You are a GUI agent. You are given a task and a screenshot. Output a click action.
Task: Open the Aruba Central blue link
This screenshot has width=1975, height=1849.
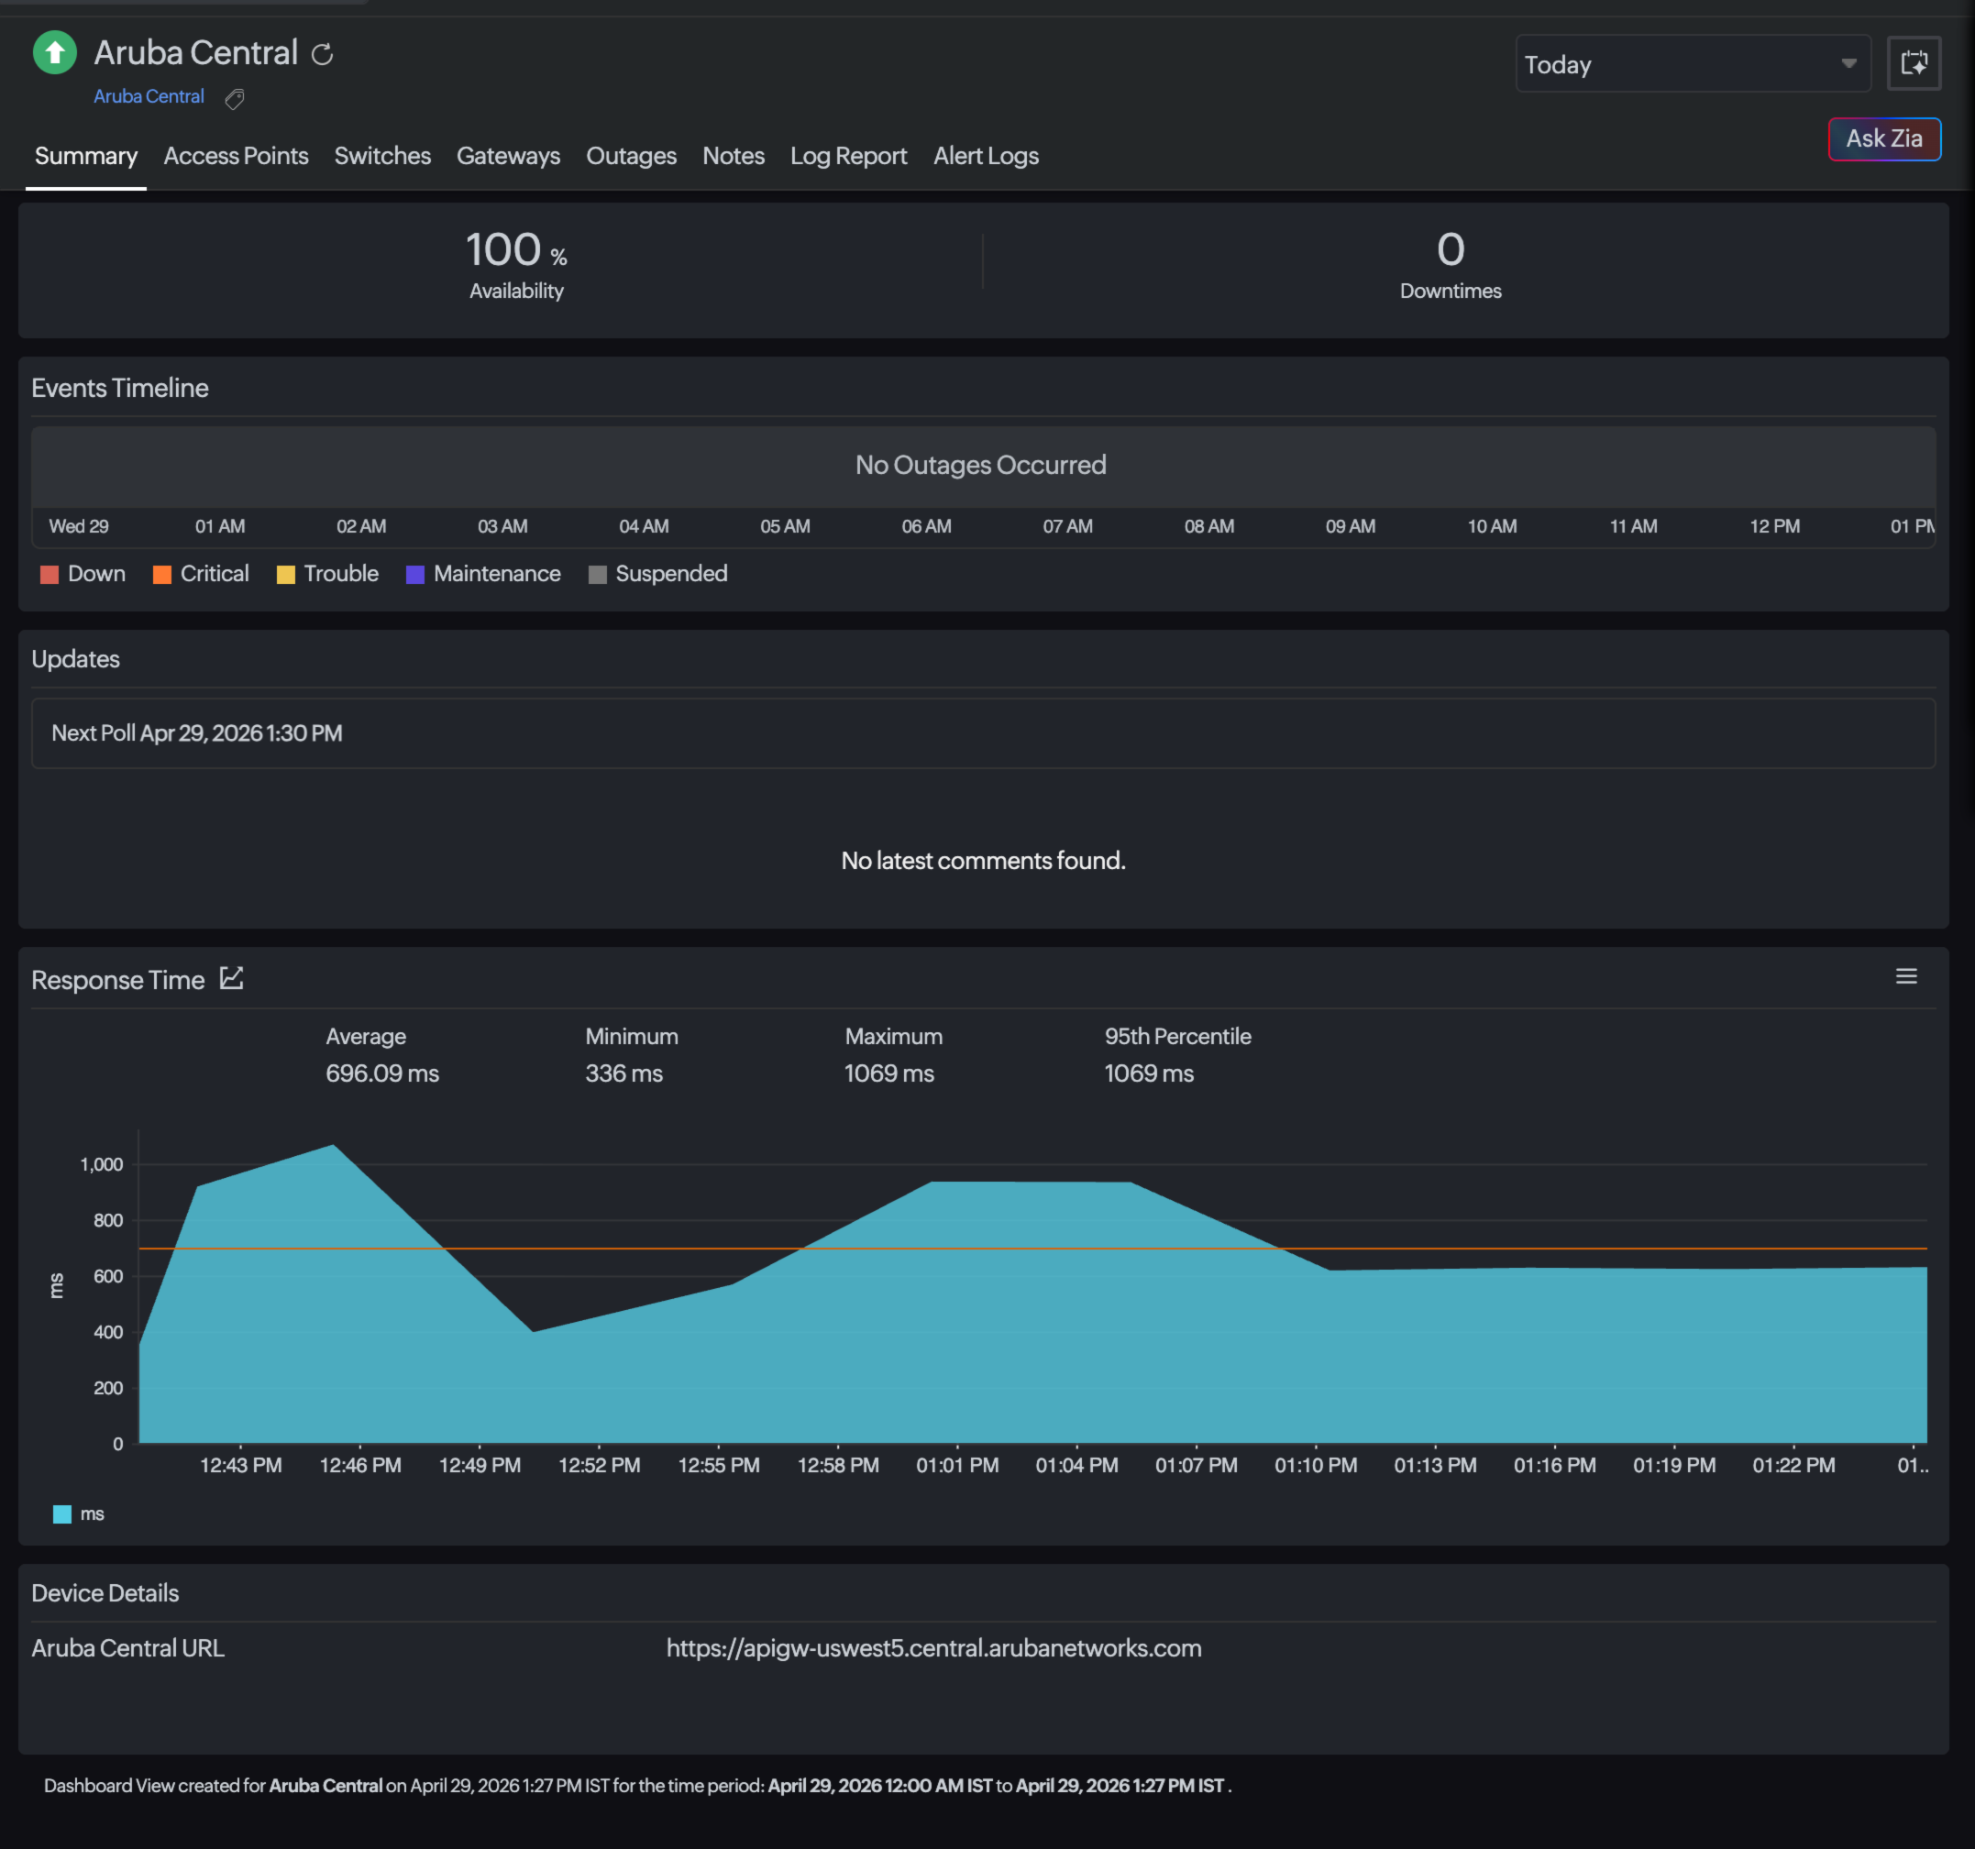tap(148, 95)
